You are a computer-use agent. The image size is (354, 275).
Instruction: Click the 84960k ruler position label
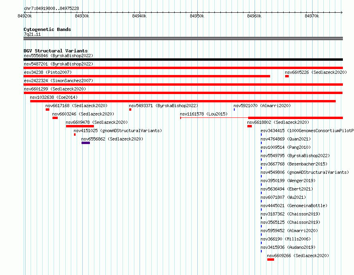254,16
